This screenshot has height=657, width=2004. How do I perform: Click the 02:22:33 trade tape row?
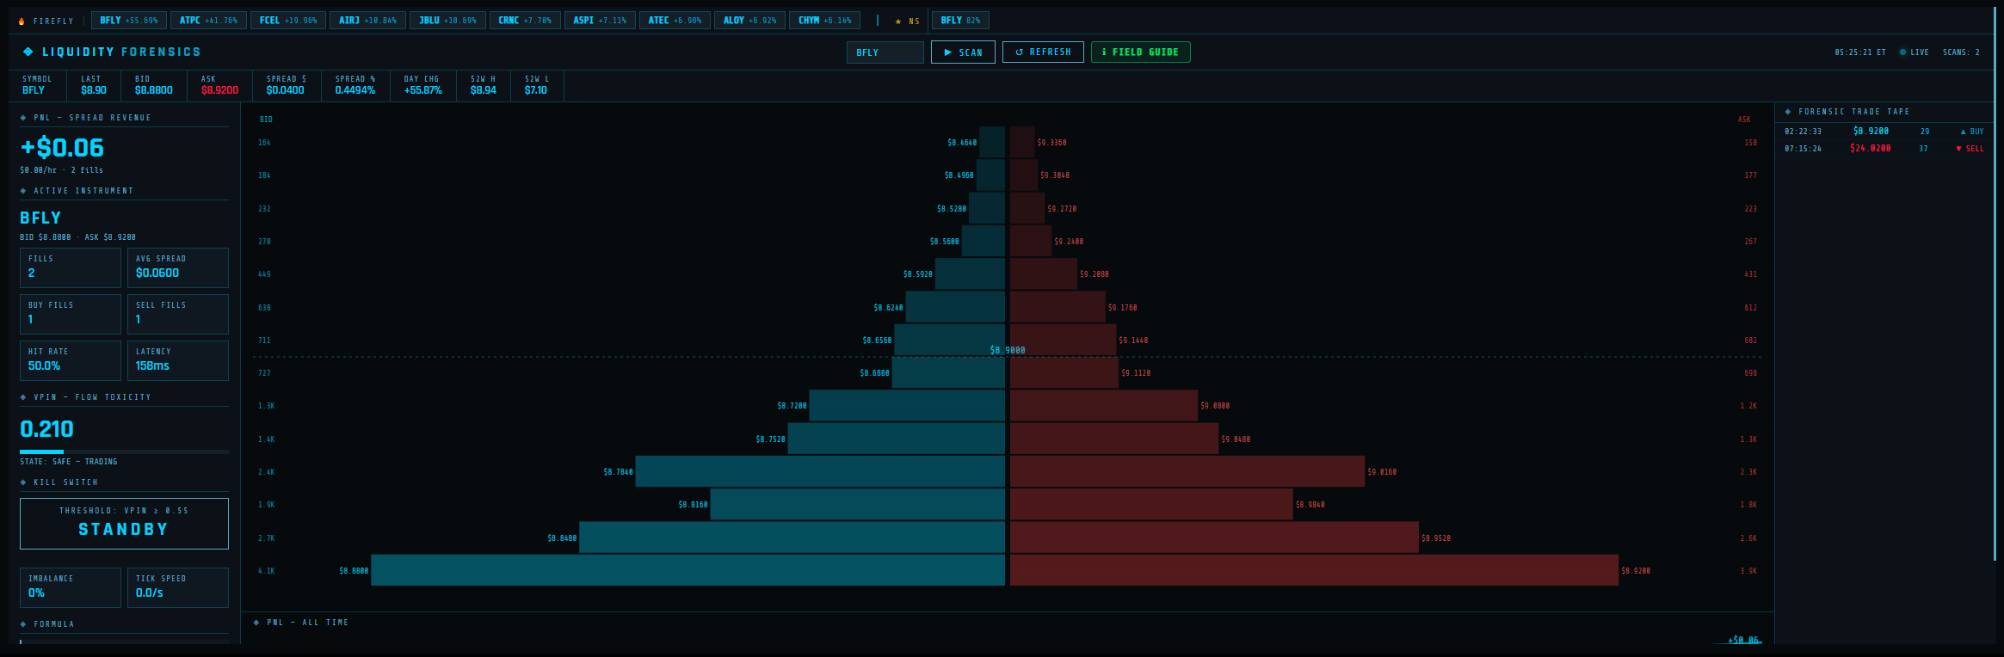tap(1884, 132)
